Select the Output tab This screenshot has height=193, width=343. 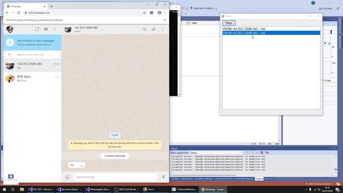tap(259, 179)
